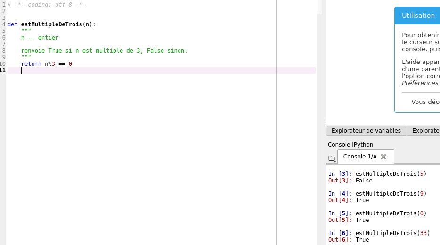Click the italic Préférences text in help
Screen dimensions: 440x245
tap(420, 83)
